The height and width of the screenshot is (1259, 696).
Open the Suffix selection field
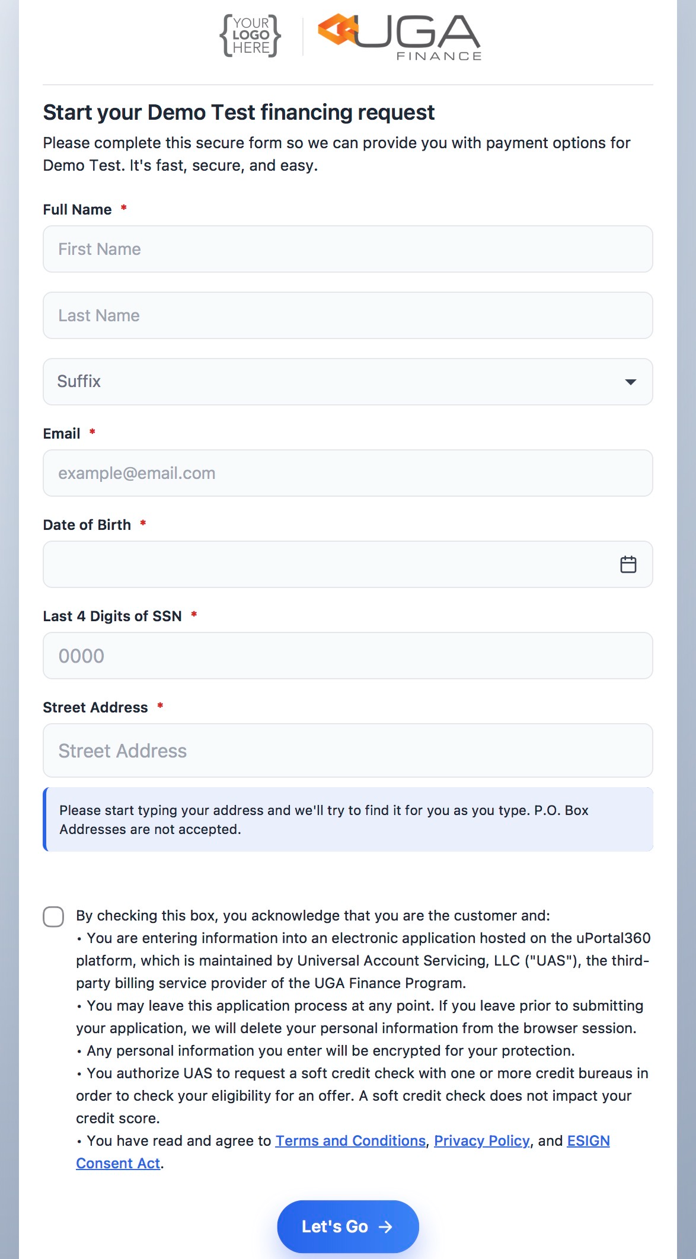click(348, 382)
